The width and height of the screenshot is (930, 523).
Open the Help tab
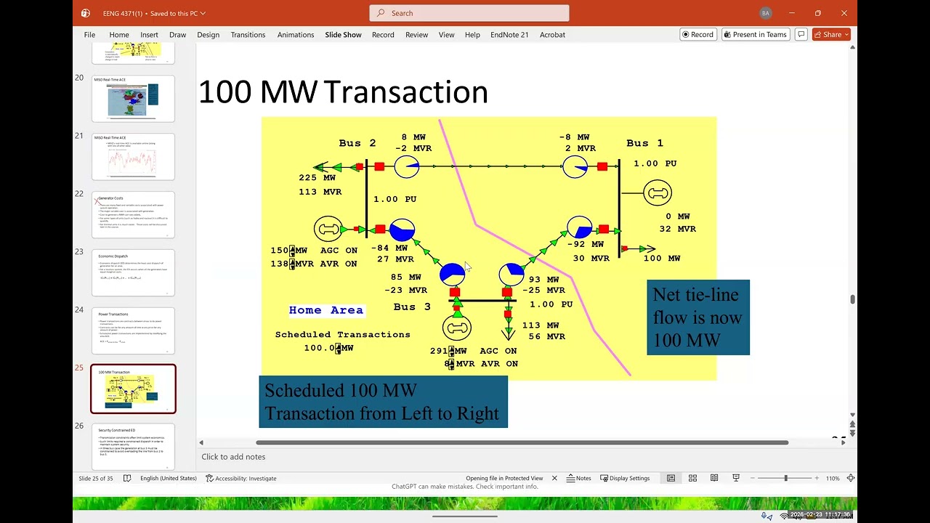pyautogui.click(x=472, y=35)
